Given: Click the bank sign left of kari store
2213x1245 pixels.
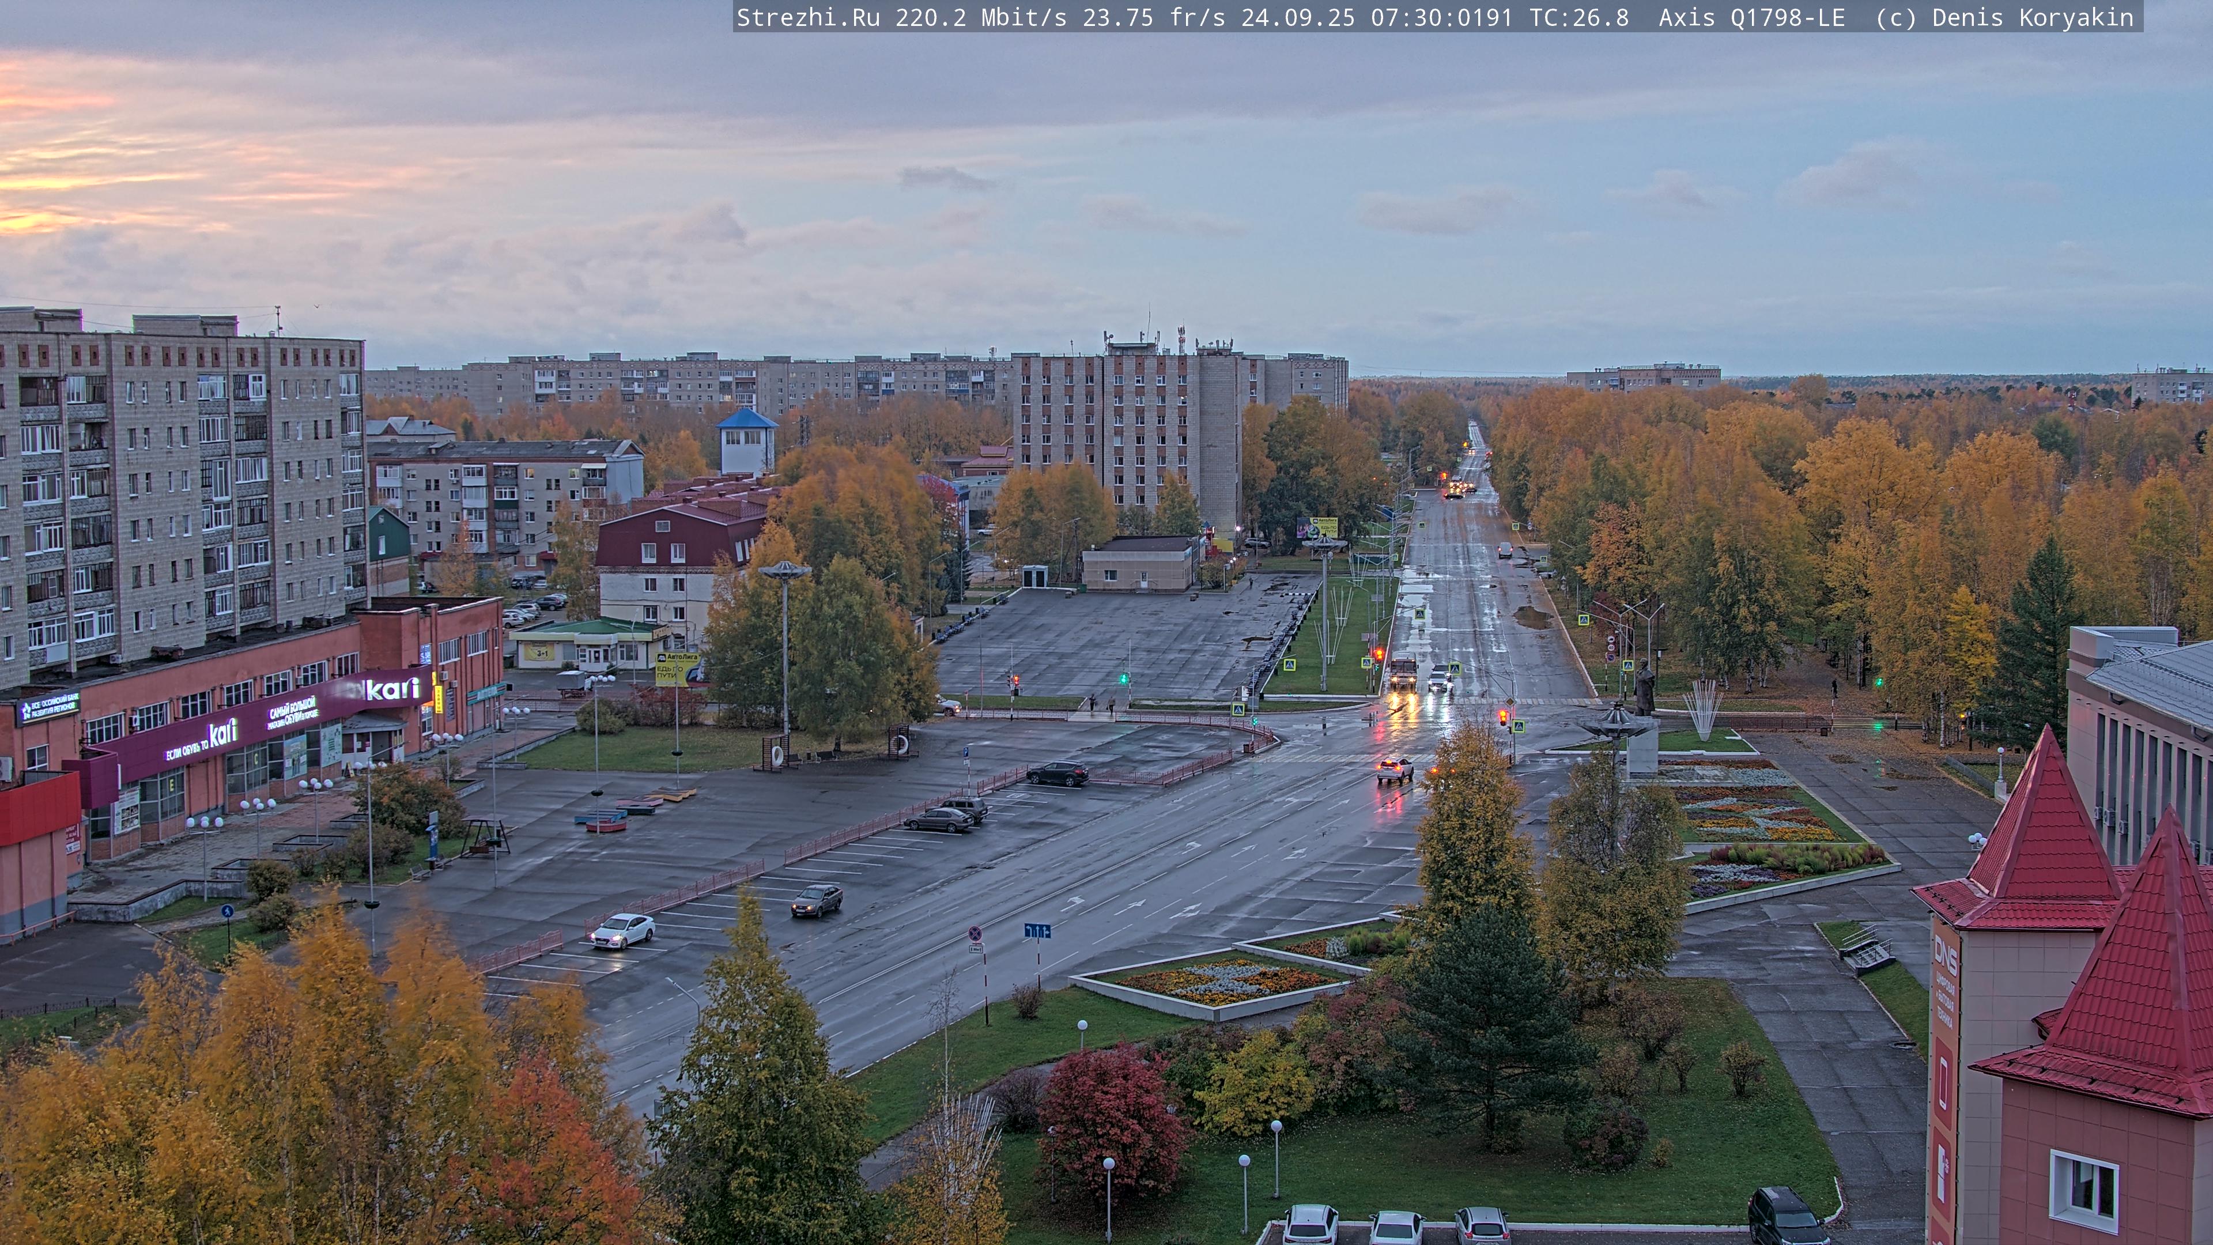Looking at the screenshot, I should click(x=49, y=707).
